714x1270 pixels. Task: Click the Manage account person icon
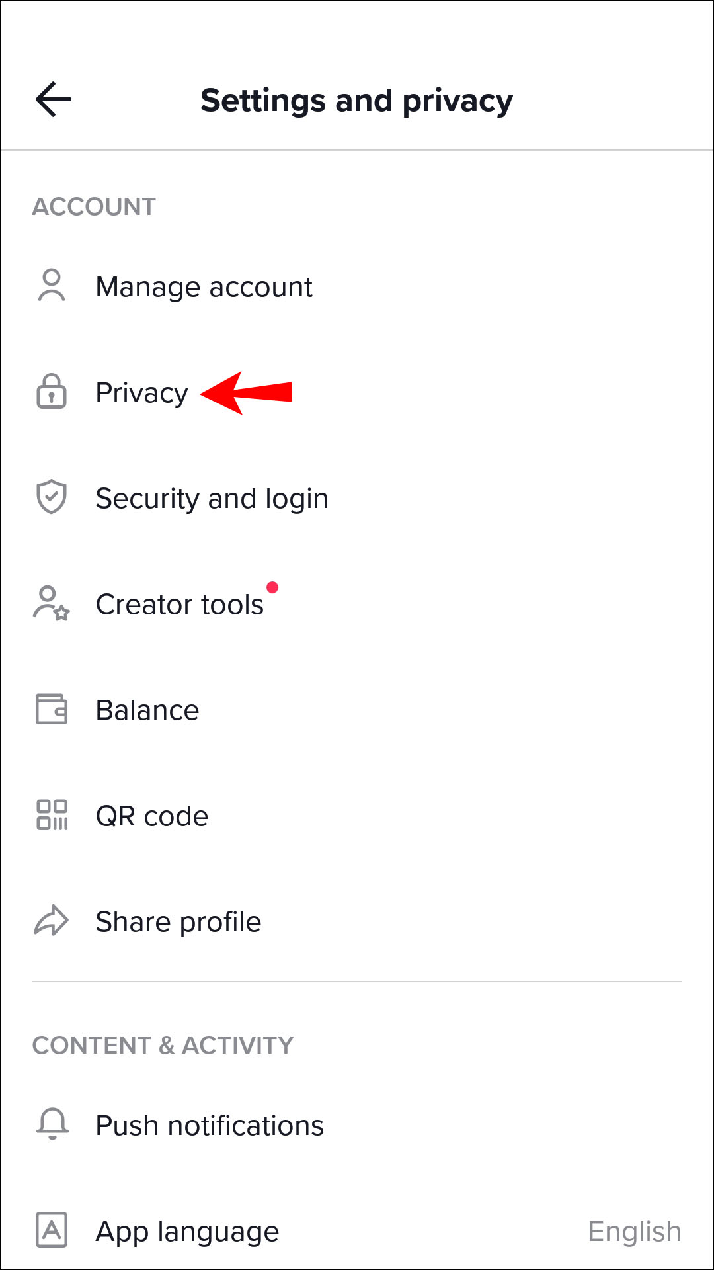52,286
